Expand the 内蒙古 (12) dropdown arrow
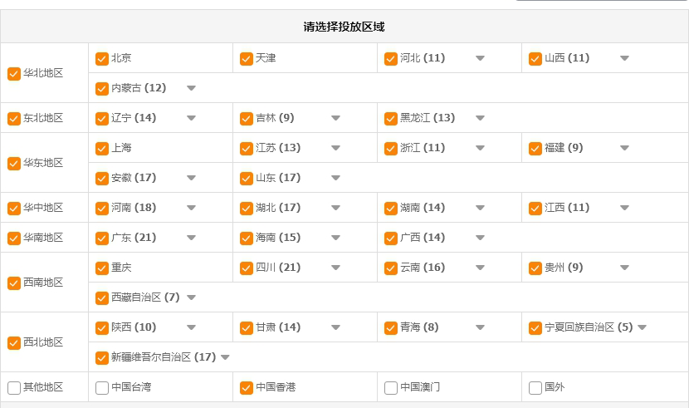This screenshot has width=689, height=408. click(x=191, y=89)
